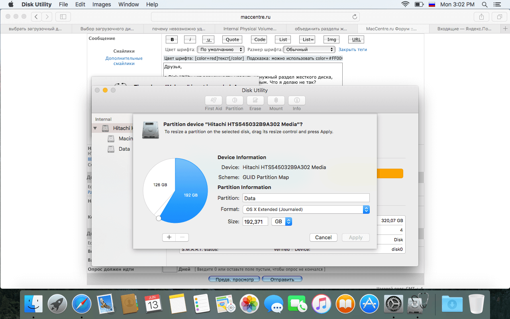The width and height of the screenshot is (510, 319).
Task: Click Safari share button
Action: tap(481, 16)
